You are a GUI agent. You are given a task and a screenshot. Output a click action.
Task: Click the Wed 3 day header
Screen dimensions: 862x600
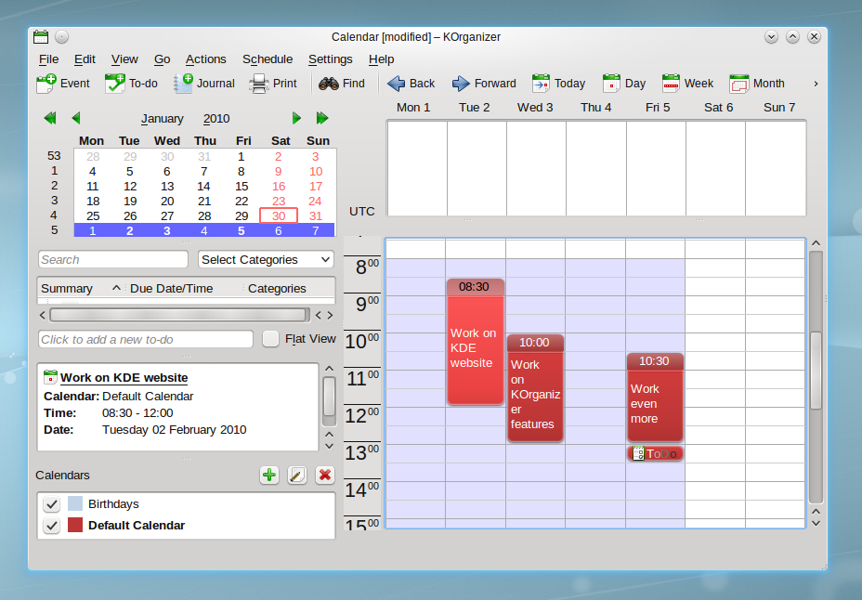[535, 108]
